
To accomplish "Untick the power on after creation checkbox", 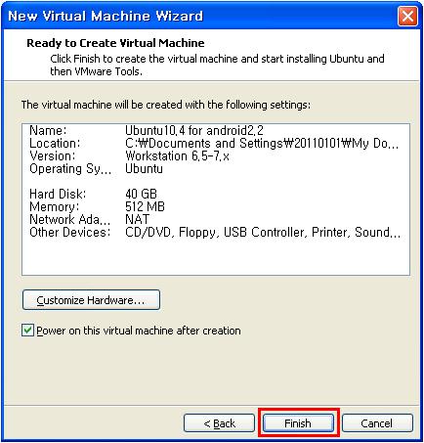I will [x=27, y=330].
